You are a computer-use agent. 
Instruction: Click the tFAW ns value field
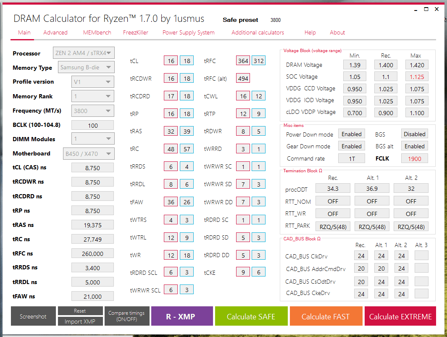[93, 296]
